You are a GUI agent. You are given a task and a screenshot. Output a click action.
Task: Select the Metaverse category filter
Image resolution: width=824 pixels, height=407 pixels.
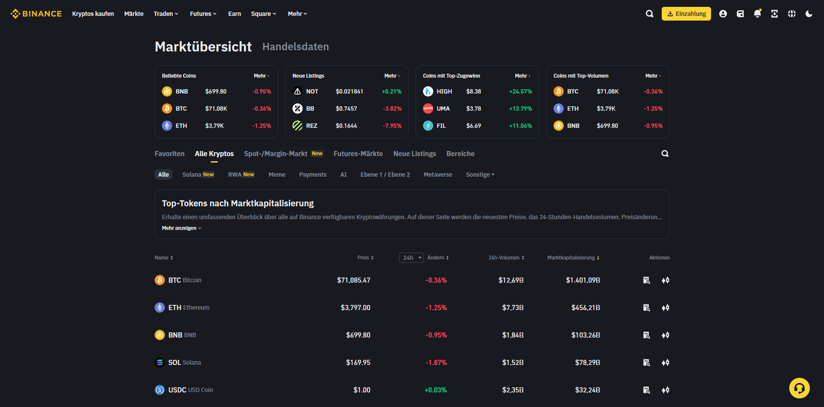(438, 175)
